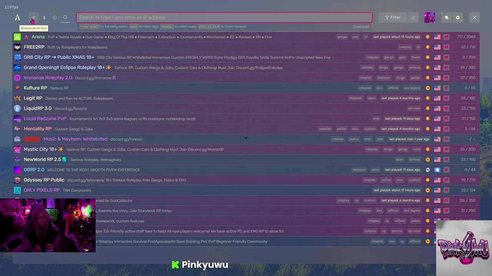Open the Browse all servers list icon

click(33, 18)
